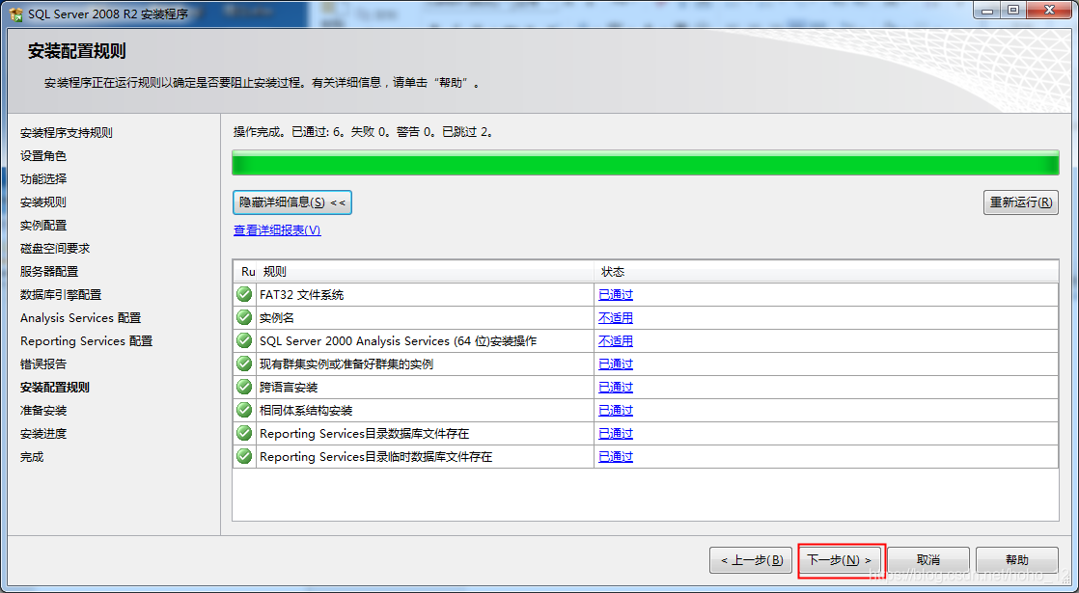Open 已通过 link for Reporting Services目录临时数据库文件存在
1079x593 pixels.
pos(616,456)
